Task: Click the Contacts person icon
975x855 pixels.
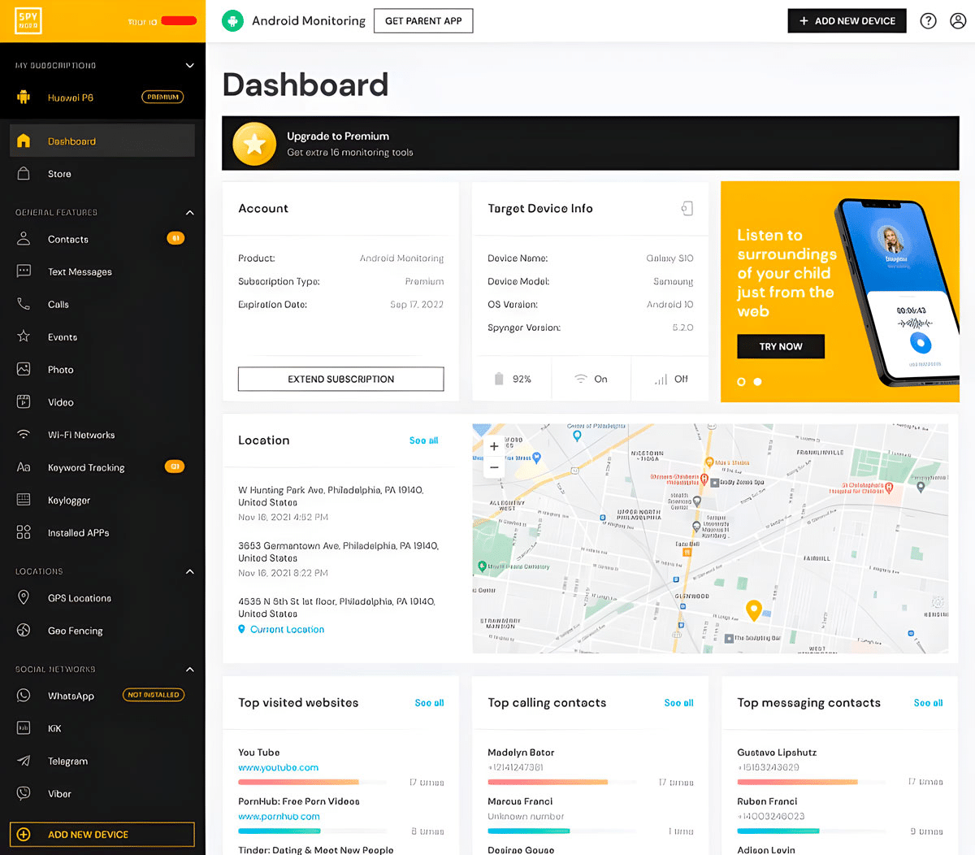Action: (24, 239)
